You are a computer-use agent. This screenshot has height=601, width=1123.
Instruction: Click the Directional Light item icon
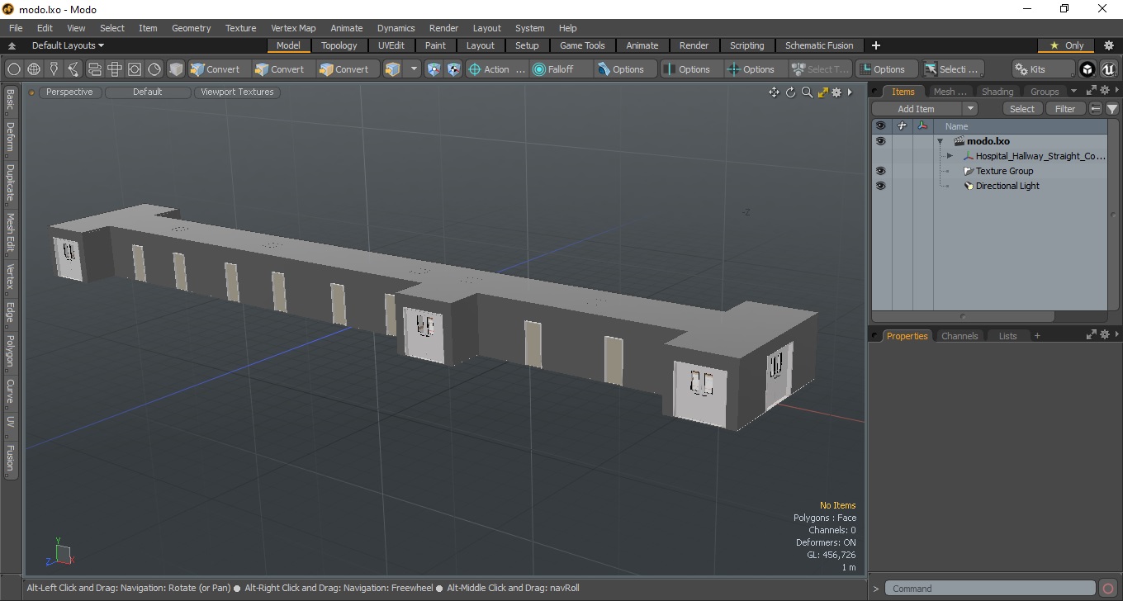(x=969, y=186)
